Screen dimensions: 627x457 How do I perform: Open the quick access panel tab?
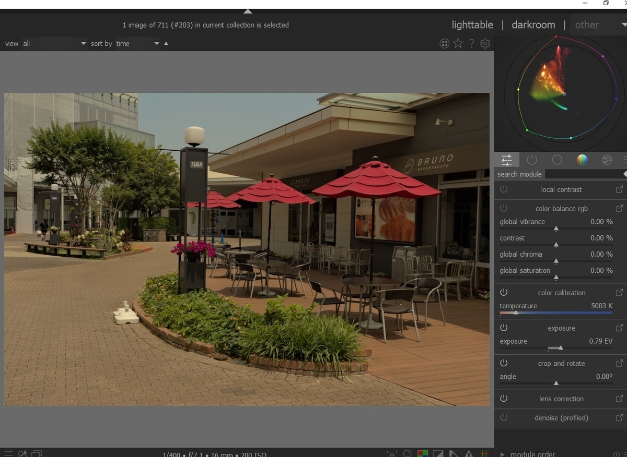pyautogui.click(x=506, y=160)
